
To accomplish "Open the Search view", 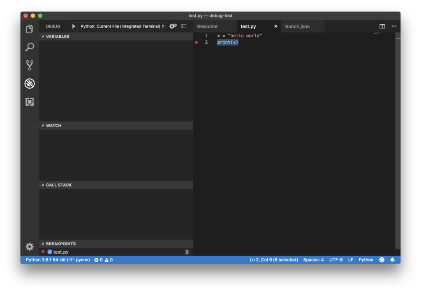I will 30,47.
